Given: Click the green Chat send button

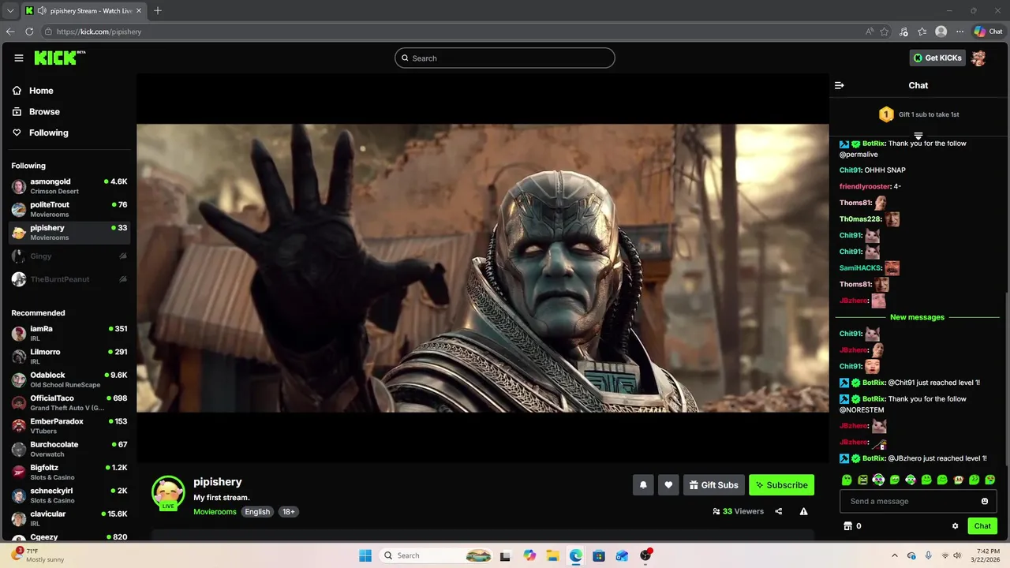Looking at the screenshot, I should click(x=982, y=526).
